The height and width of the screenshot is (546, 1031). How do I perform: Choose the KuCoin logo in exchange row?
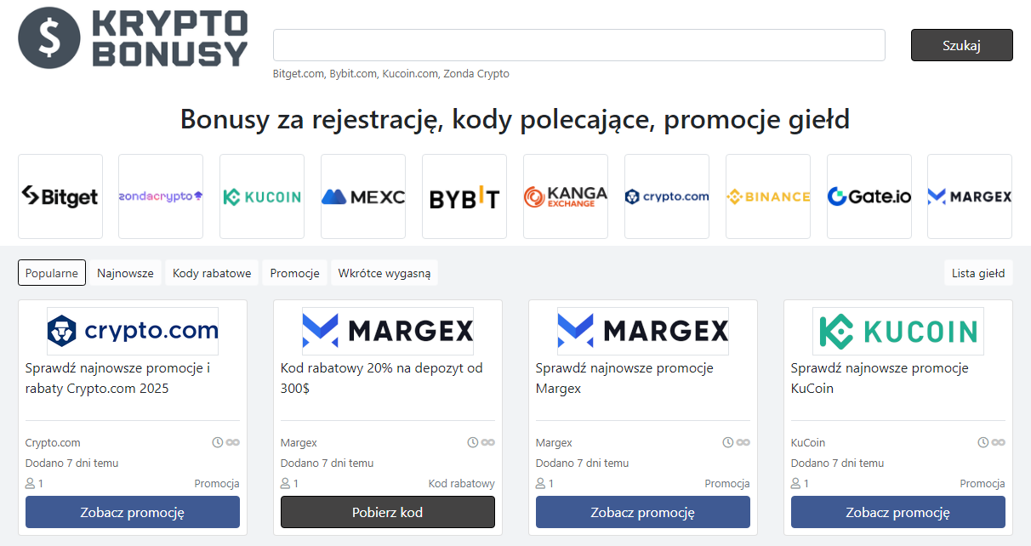pos(262,196)
